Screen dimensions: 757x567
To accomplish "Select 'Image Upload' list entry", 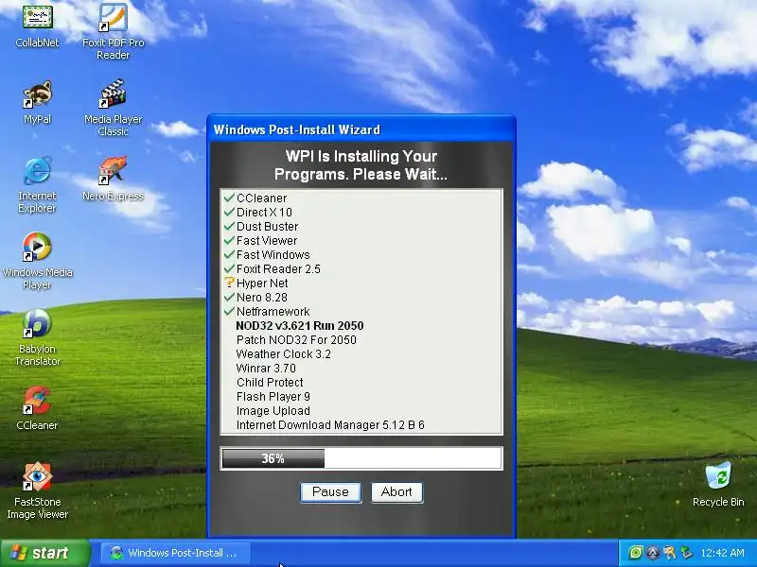I will (x=273, y=411).
